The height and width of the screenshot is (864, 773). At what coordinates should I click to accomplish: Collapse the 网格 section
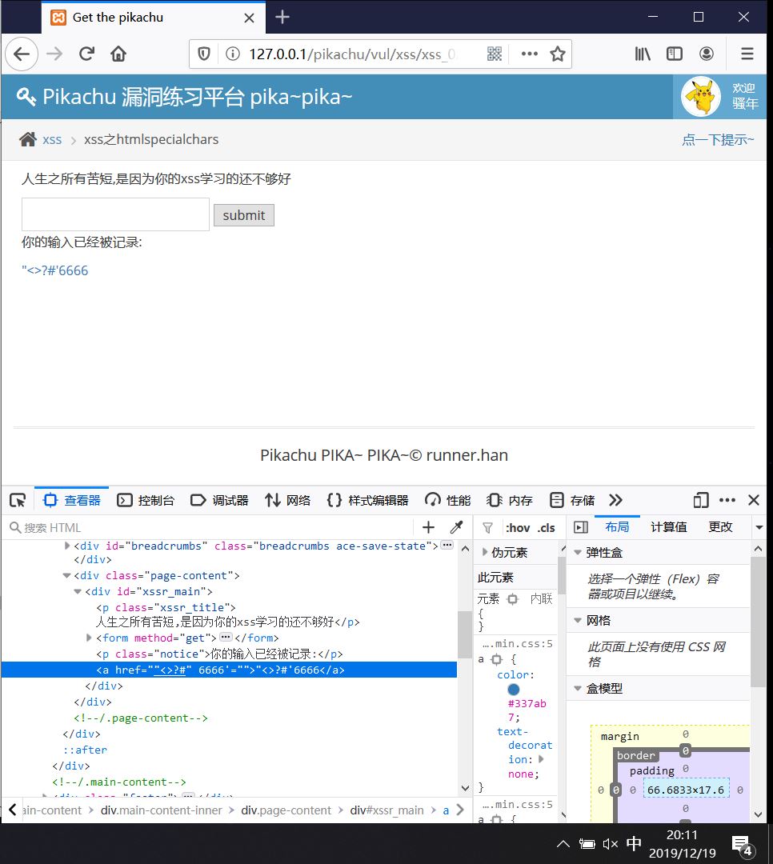[x=577, y=621]
